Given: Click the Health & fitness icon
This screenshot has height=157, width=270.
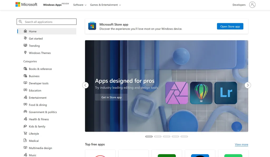Looking at the screenshot, I should click(x=25, y=119).
